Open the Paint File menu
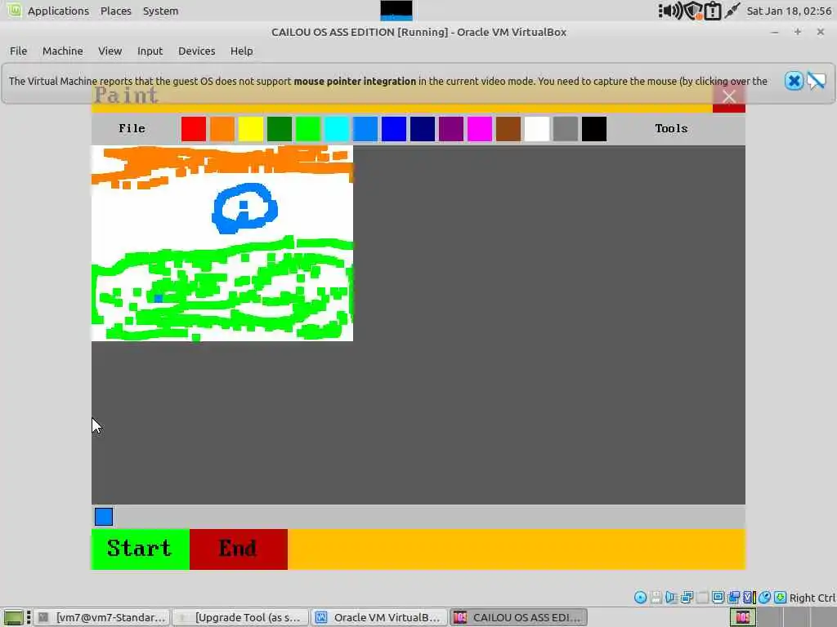The width and height of the screenshot is (837, 627). pos(132,128)
